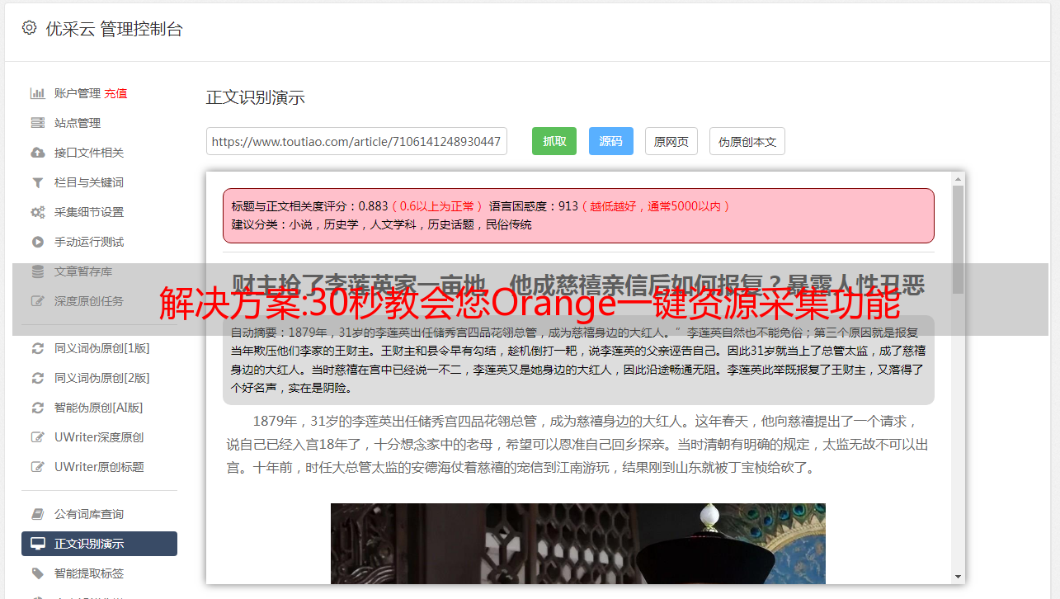The image size is (1060, 599).
Task: Click the 接口文件相关 cloud upload icon
Action: (x=37, y=153)
